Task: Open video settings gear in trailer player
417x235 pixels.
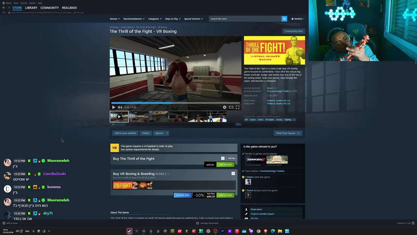Action: [224, 107]
